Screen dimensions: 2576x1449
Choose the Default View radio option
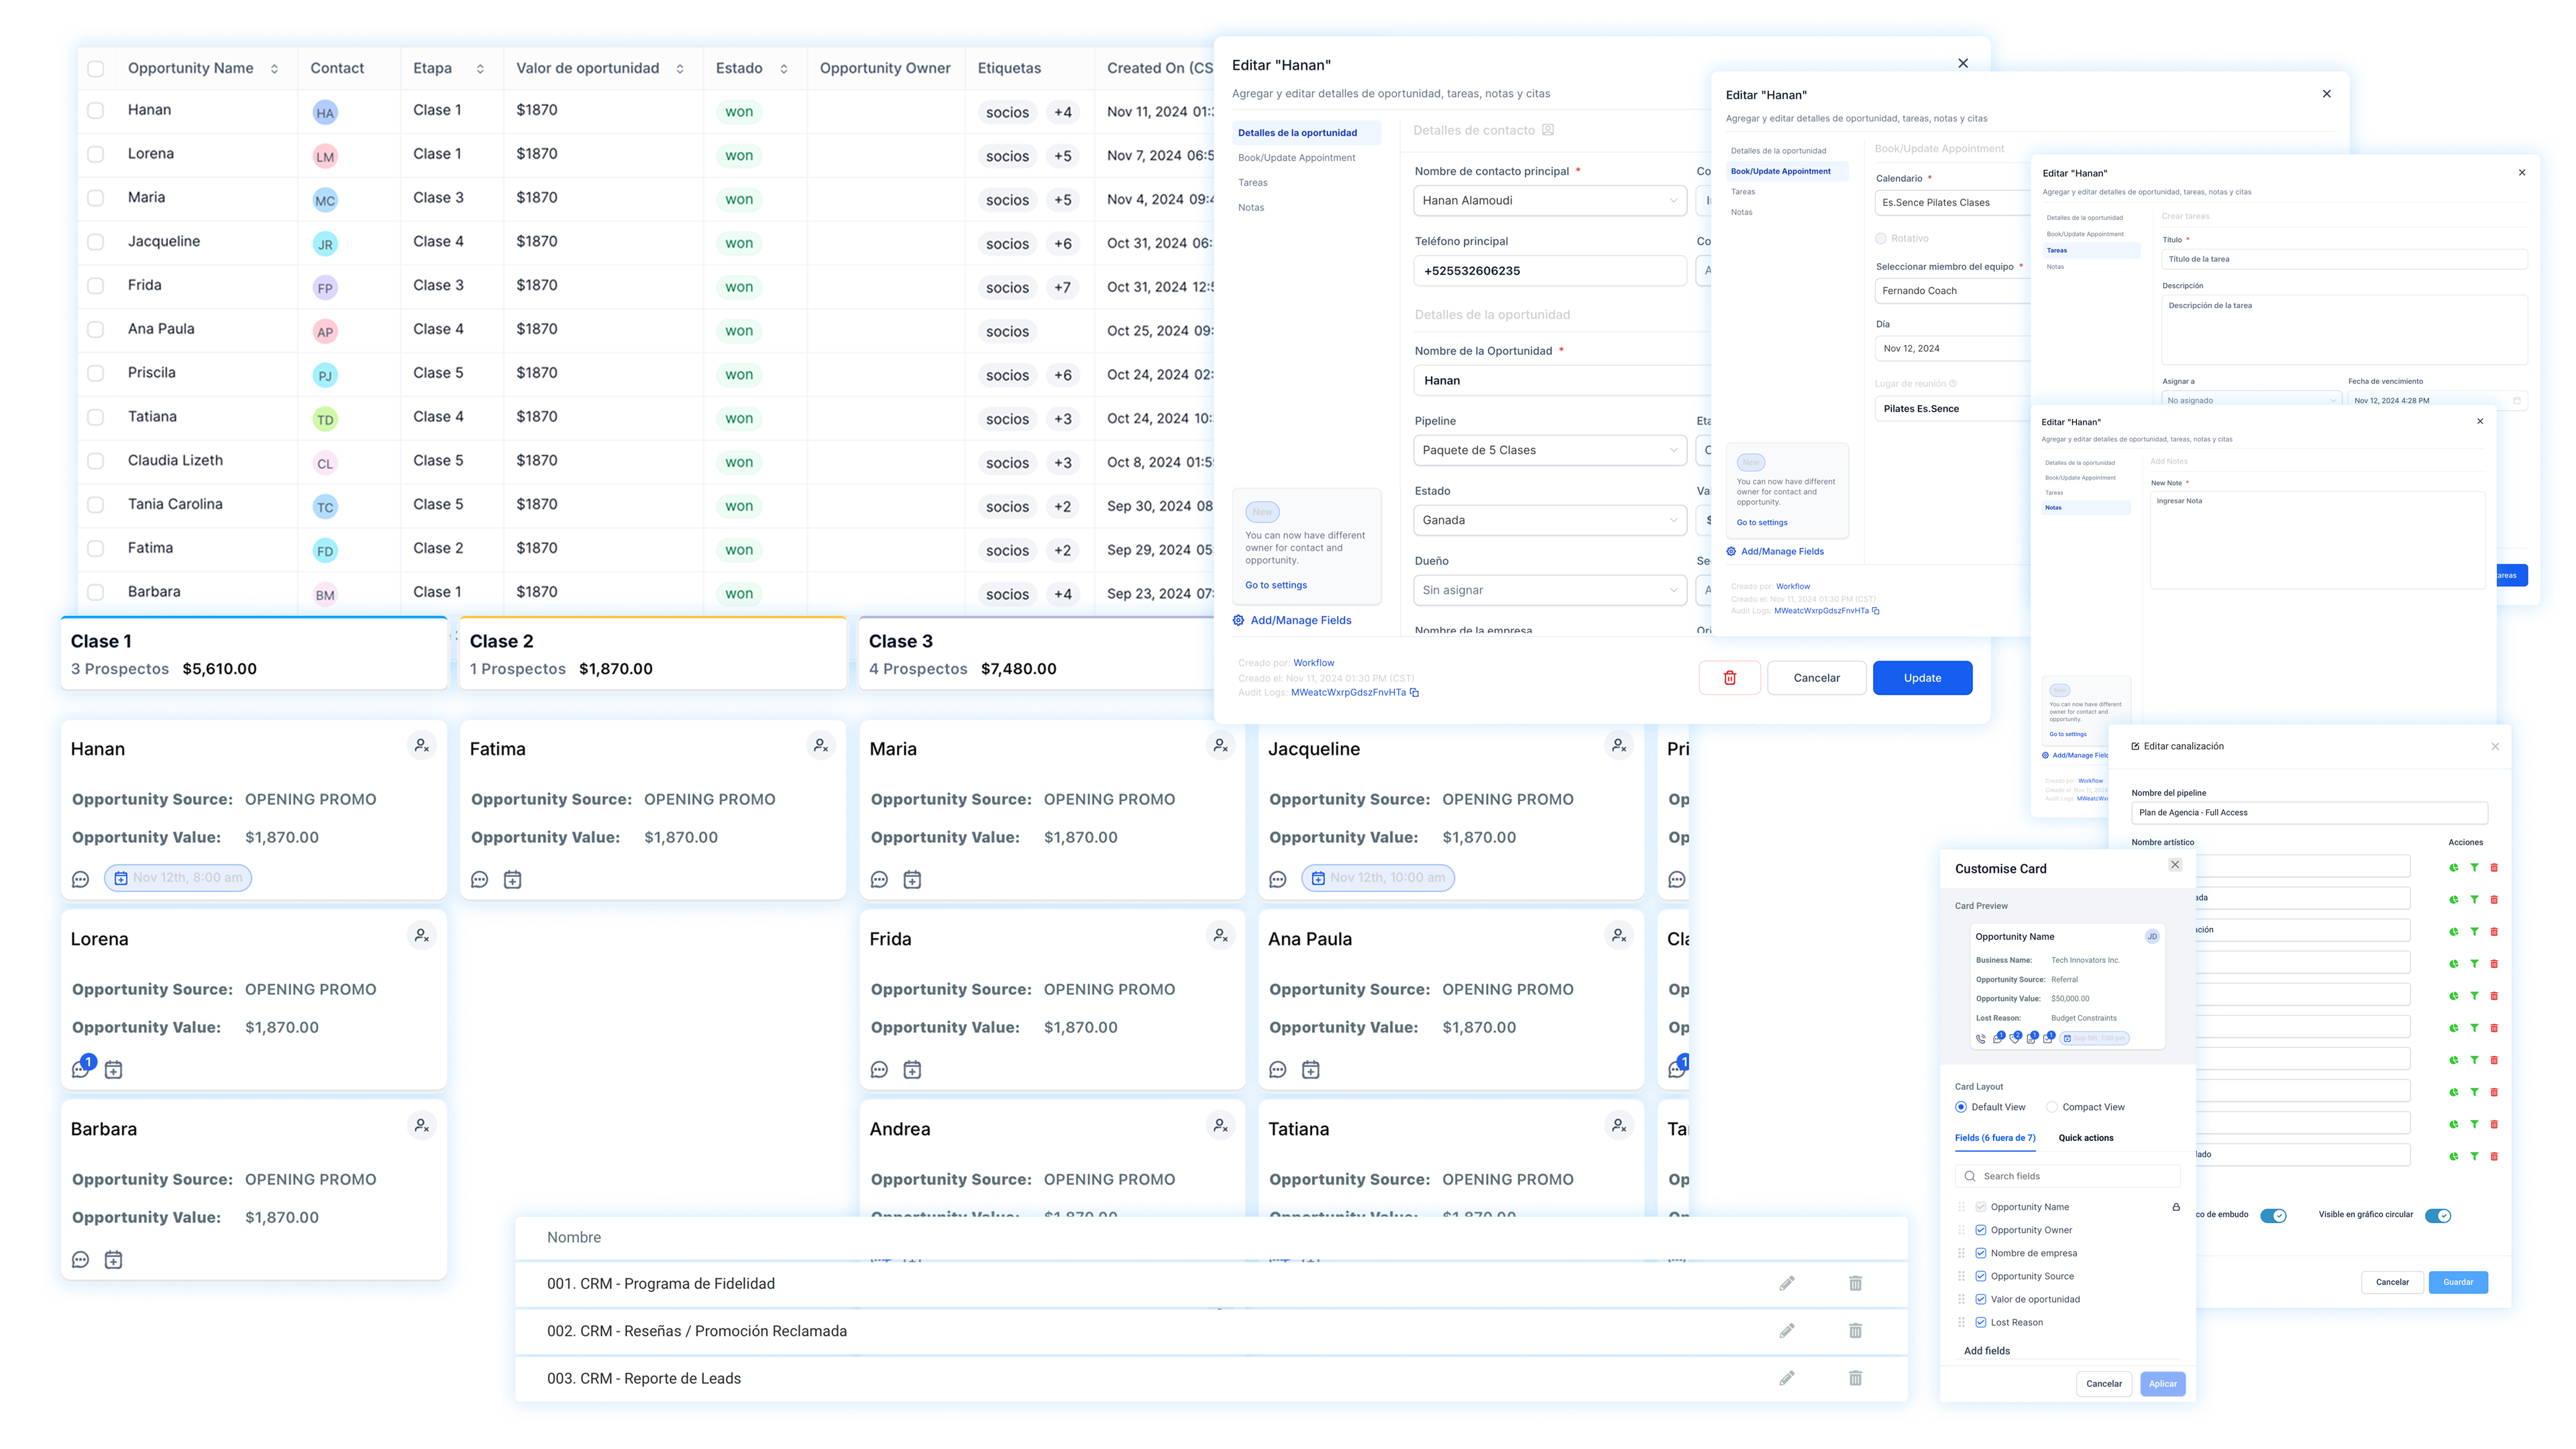tap(1961, 1107)
